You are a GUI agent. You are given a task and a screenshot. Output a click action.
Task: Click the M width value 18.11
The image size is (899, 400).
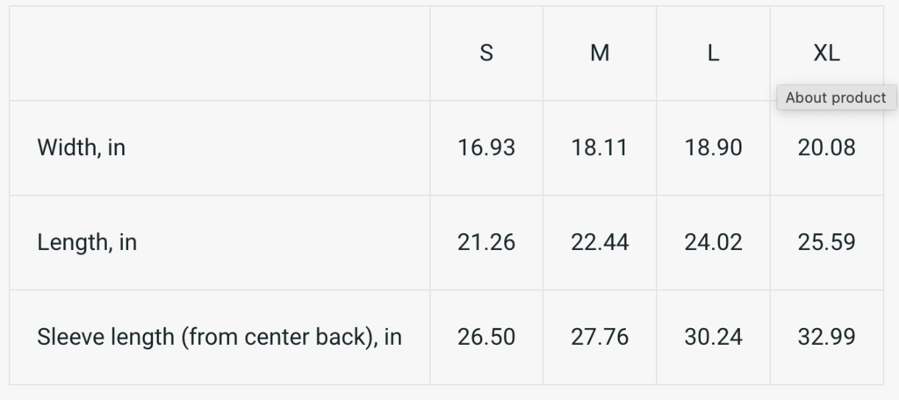(x=600, y=148)
